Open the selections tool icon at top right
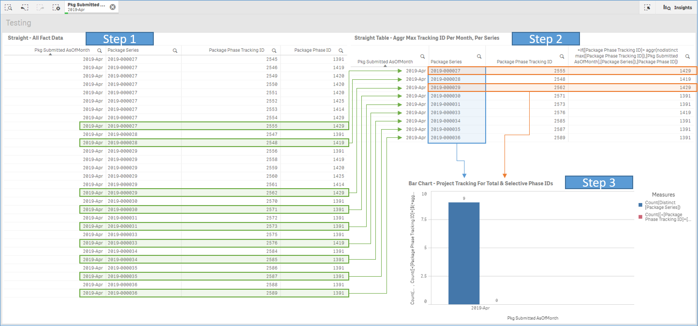The width and height of the screenshot is (698, 326). [647, 7]
